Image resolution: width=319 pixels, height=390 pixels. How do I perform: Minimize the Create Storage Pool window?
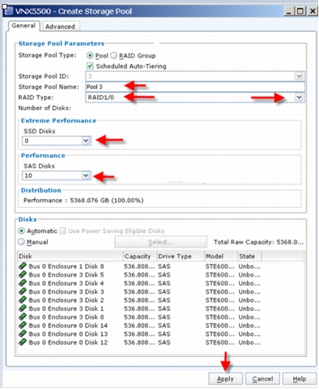(x=288, y=11)
